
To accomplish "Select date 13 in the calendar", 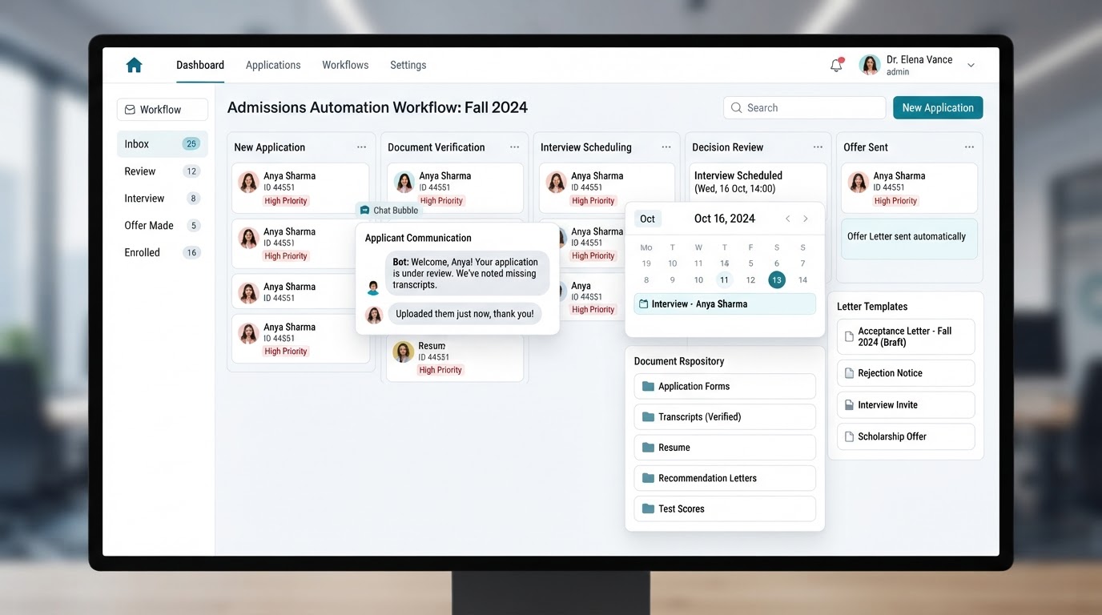I will click(x=777, y=280).
